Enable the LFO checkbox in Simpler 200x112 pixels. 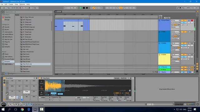(76, 98)
